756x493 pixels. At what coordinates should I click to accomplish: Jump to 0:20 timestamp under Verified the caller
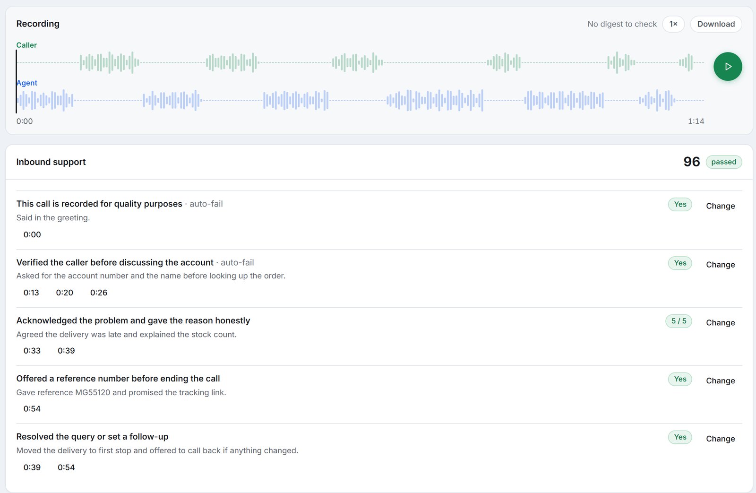point(65,293)
